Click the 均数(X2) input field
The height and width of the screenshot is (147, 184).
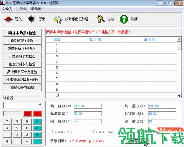point(162,106)
